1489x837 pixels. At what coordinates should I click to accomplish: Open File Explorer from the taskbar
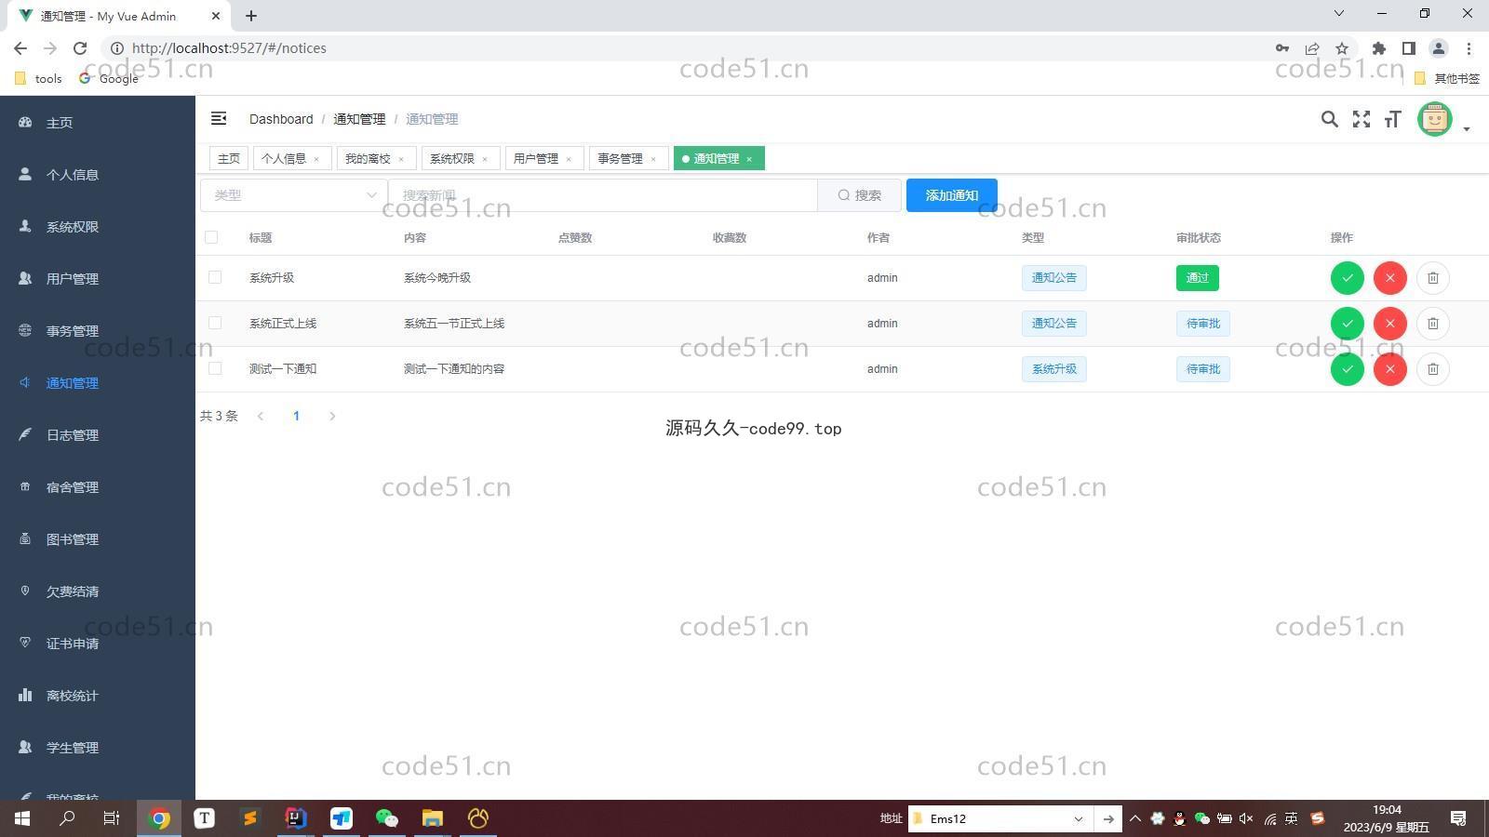pyautogui.click(x=432, y=819)
